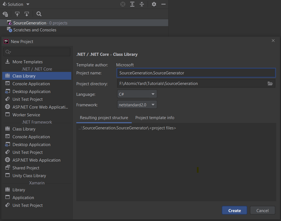
Task: Choose Xamarin Library template
Action: pyautogui.click(x=37, y=190)
